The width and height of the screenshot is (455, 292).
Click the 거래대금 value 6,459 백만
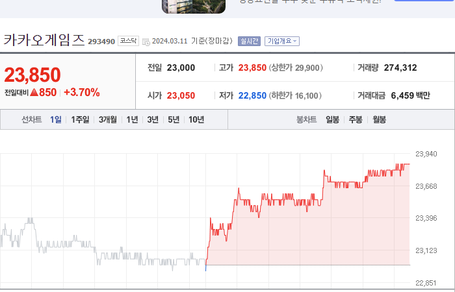point(410,95)
